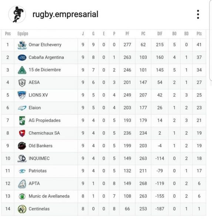
Task: Select the Patriotas team row name
Action: coord(37,171)
